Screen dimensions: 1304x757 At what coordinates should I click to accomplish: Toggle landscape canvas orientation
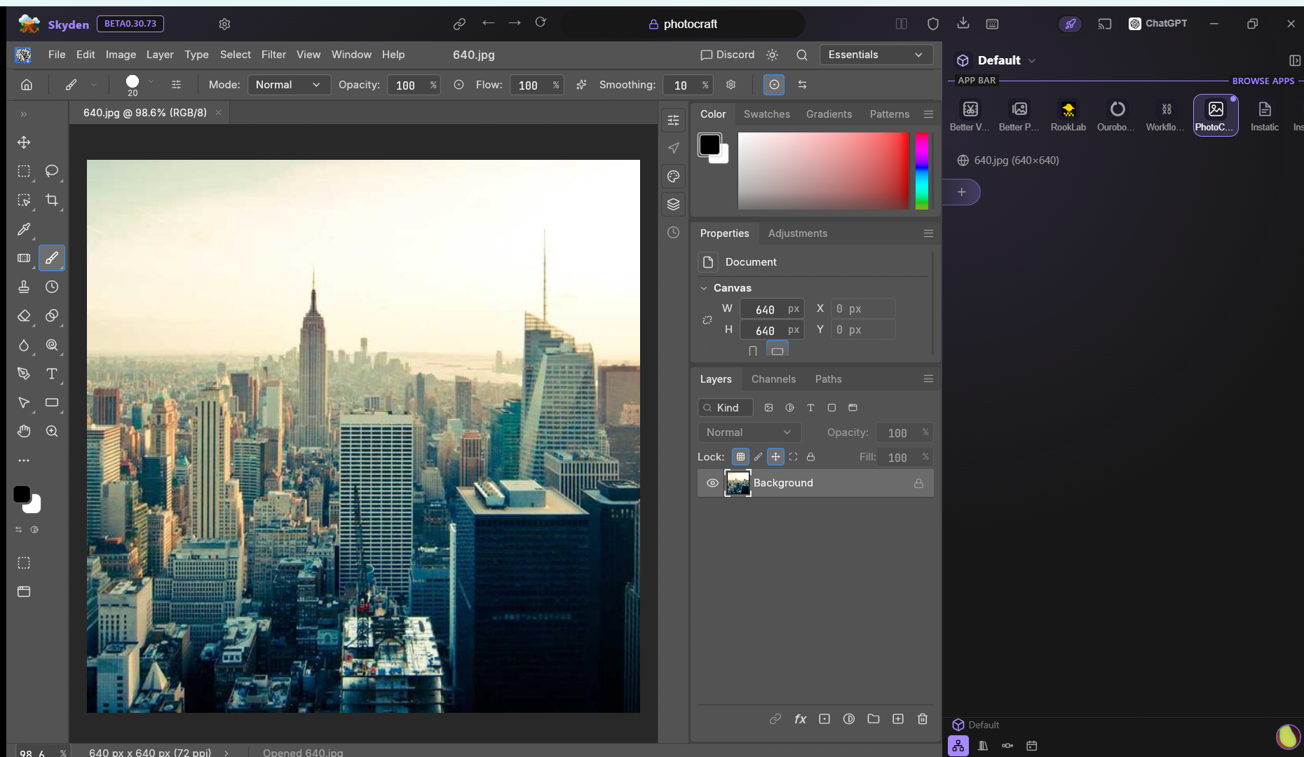click(x=777, y=350)
